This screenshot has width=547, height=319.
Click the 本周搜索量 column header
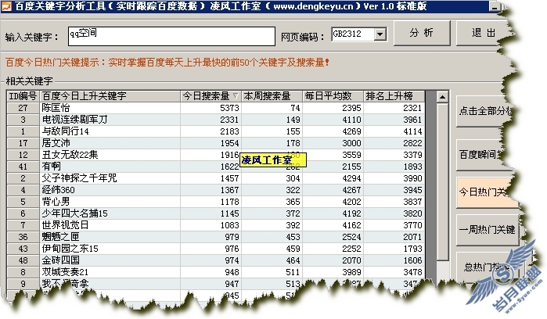272,96
